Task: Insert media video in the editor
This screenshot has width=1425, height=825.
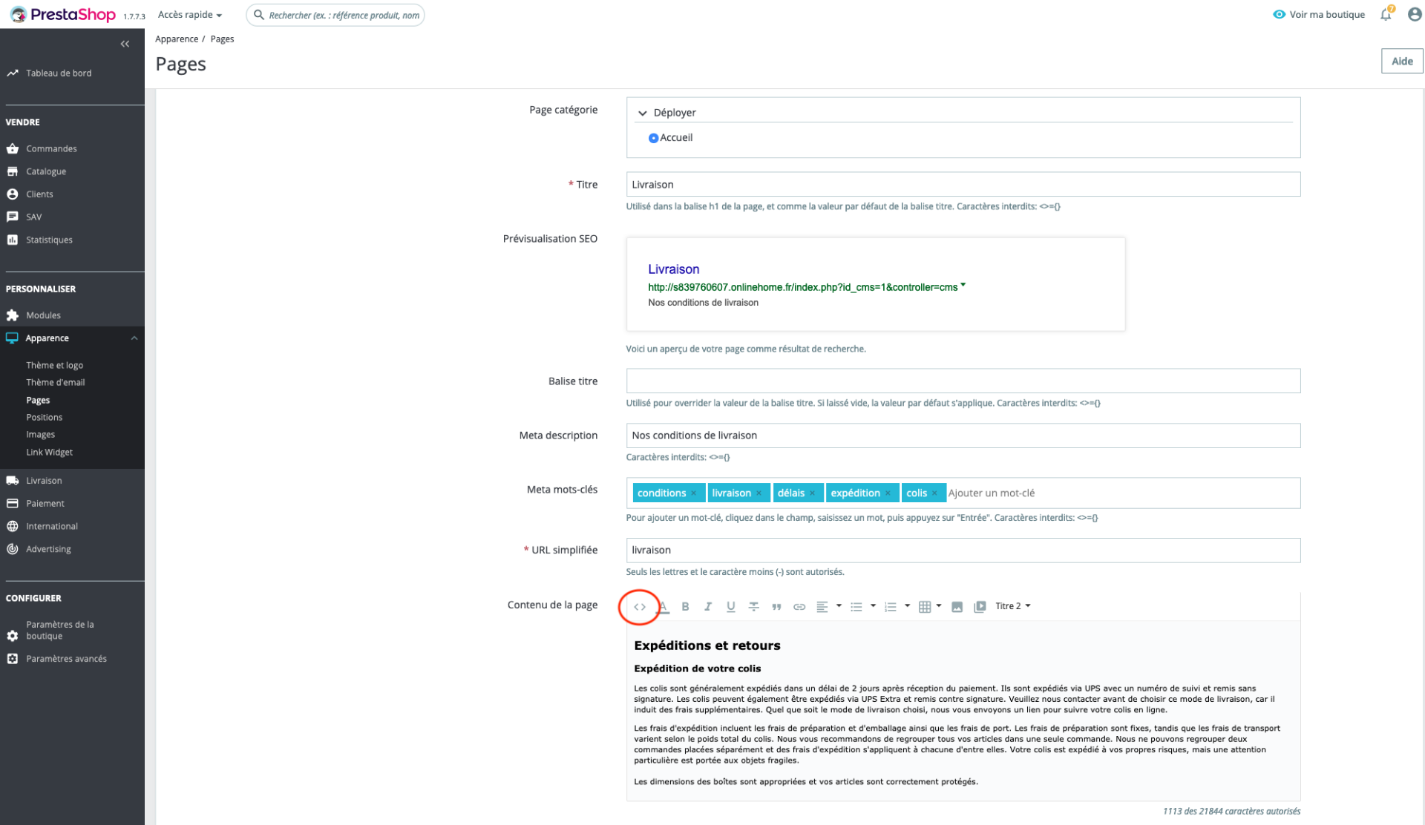Action: point(980,607)
